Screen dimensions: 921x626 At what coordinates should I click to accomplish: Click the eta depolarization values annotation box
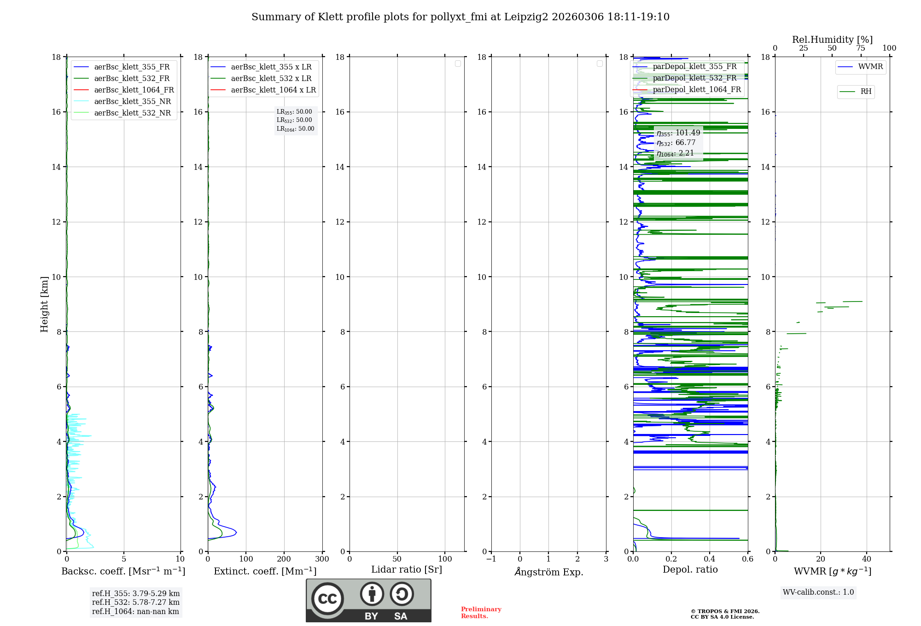point(678,143)
